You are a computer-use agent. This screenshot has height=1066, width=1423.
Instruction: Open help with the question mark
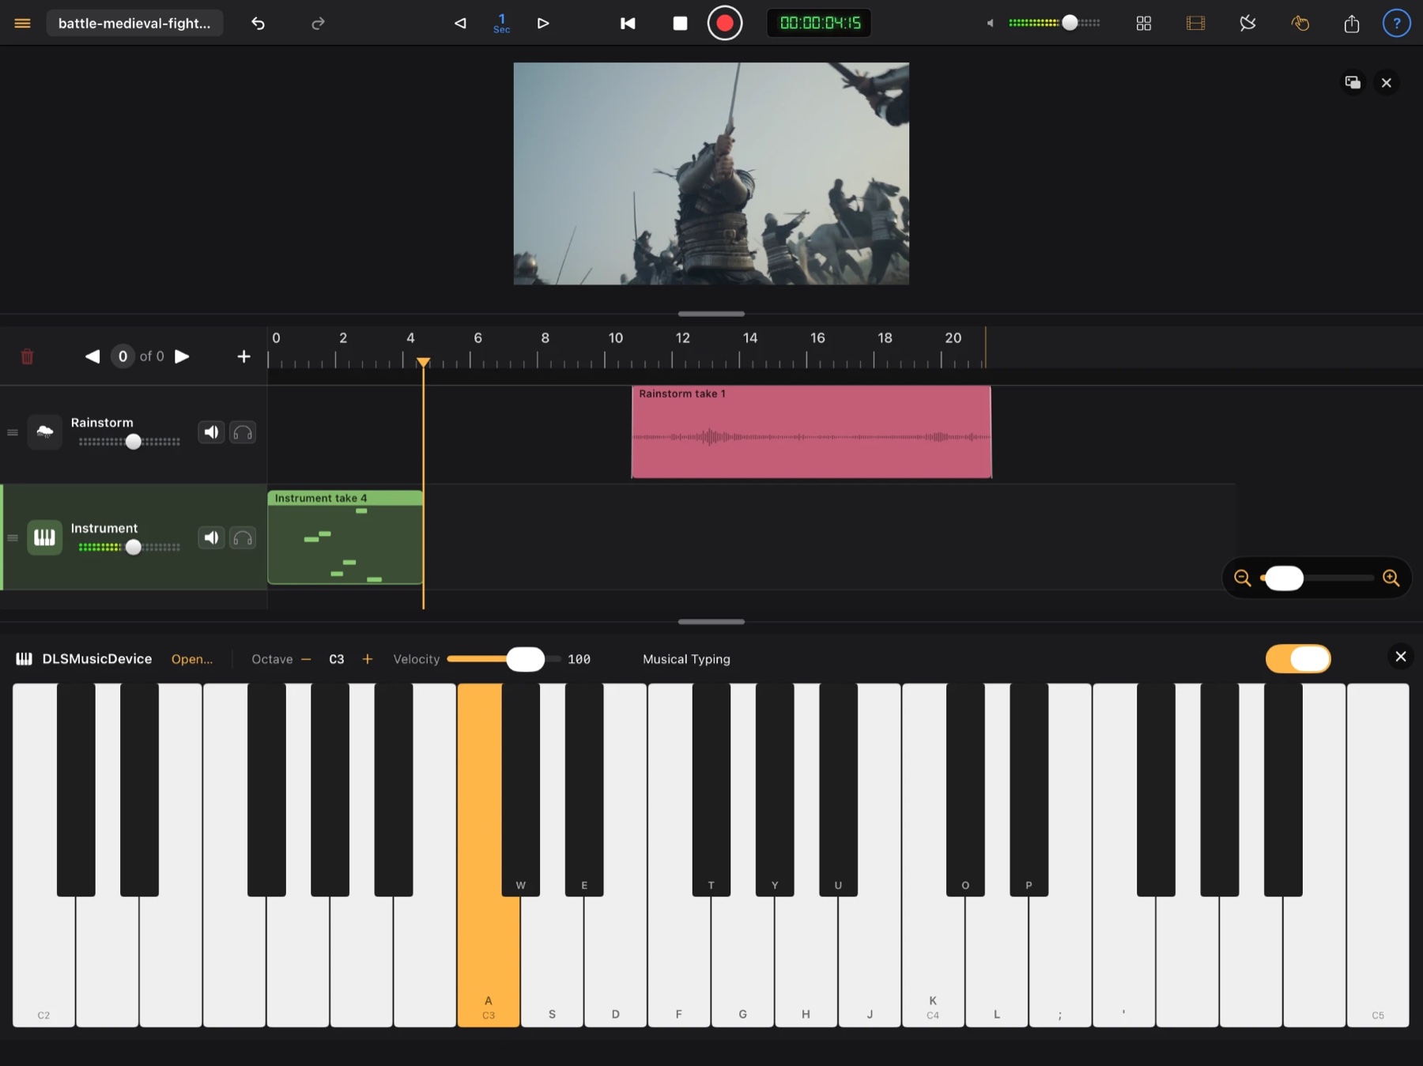(x=1397, y=23)
